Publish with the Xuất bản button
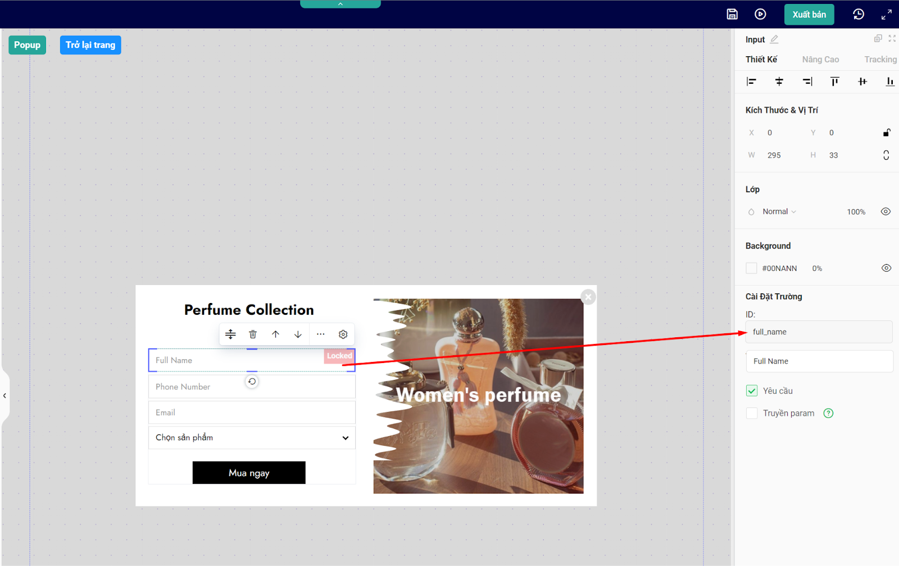Screen dimensions: 899x566 coord(809,15)
